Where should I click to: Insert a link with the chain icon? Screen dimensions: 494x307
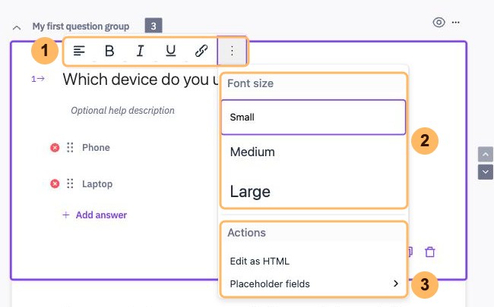point(201,51)
